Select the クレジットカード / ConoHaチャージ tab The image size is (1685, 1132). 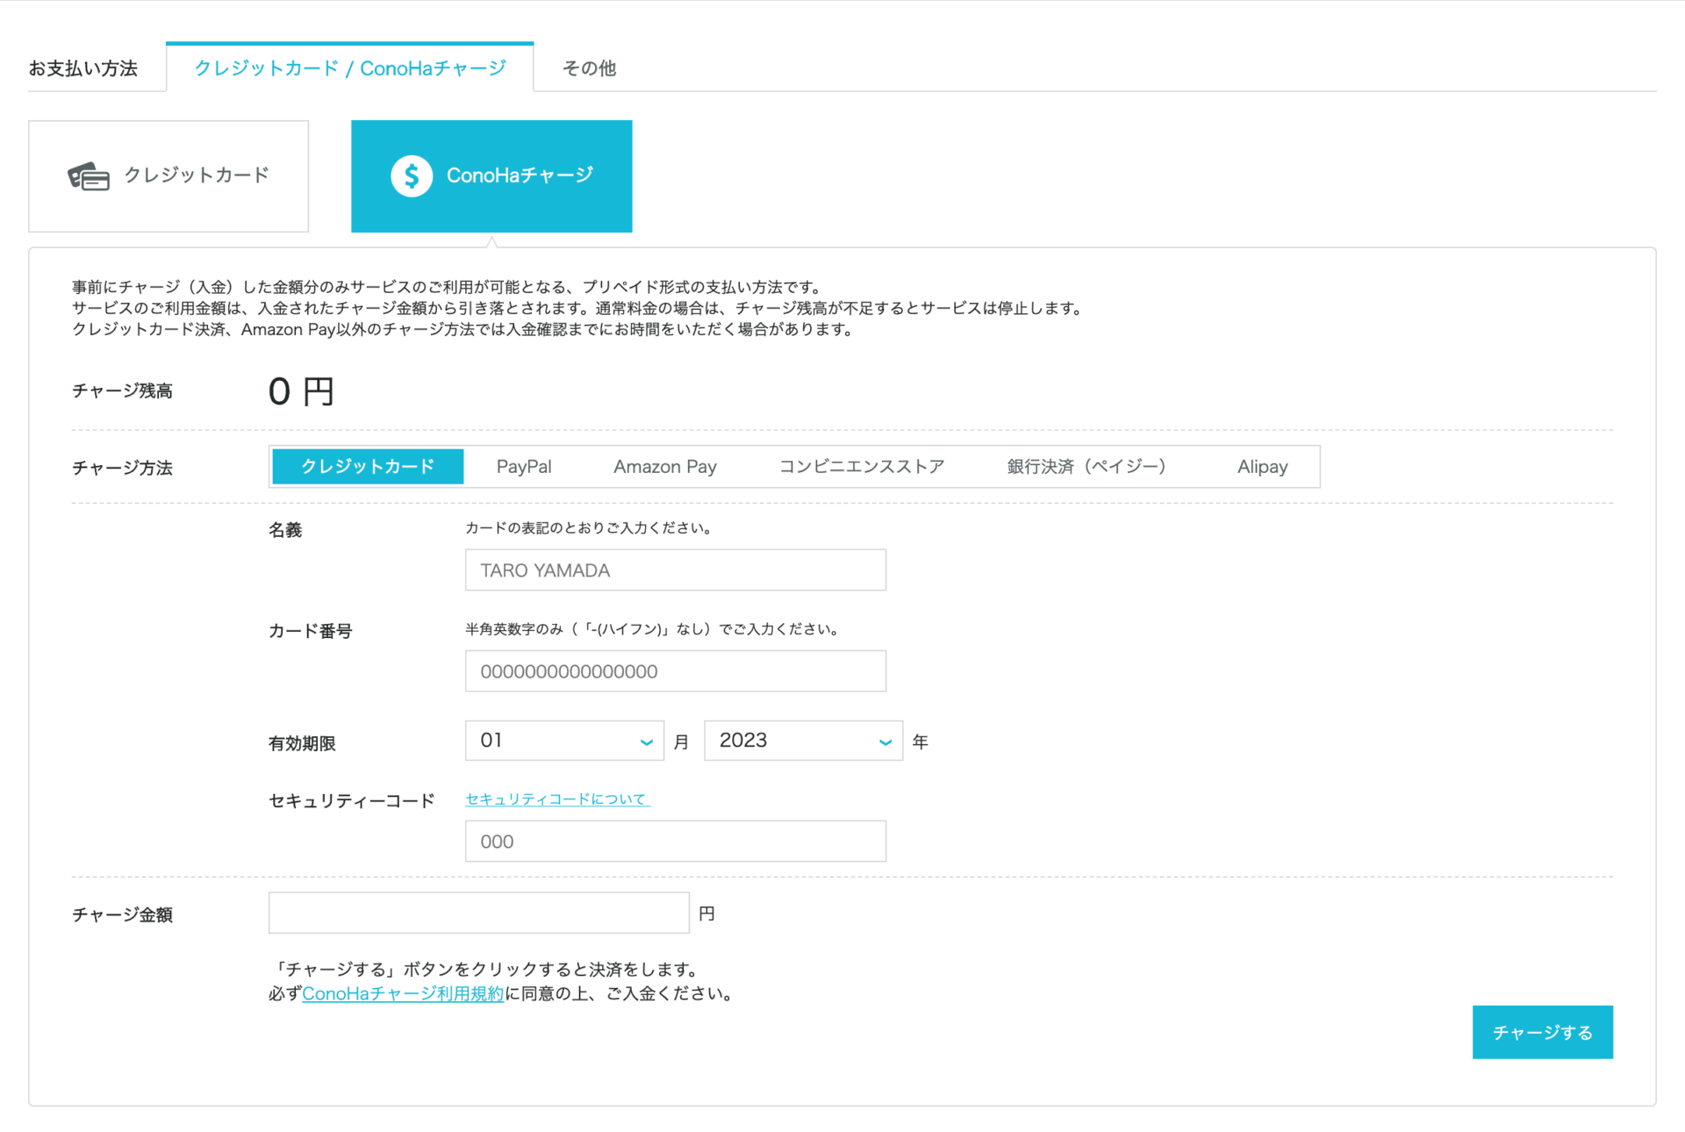(349, 68)
